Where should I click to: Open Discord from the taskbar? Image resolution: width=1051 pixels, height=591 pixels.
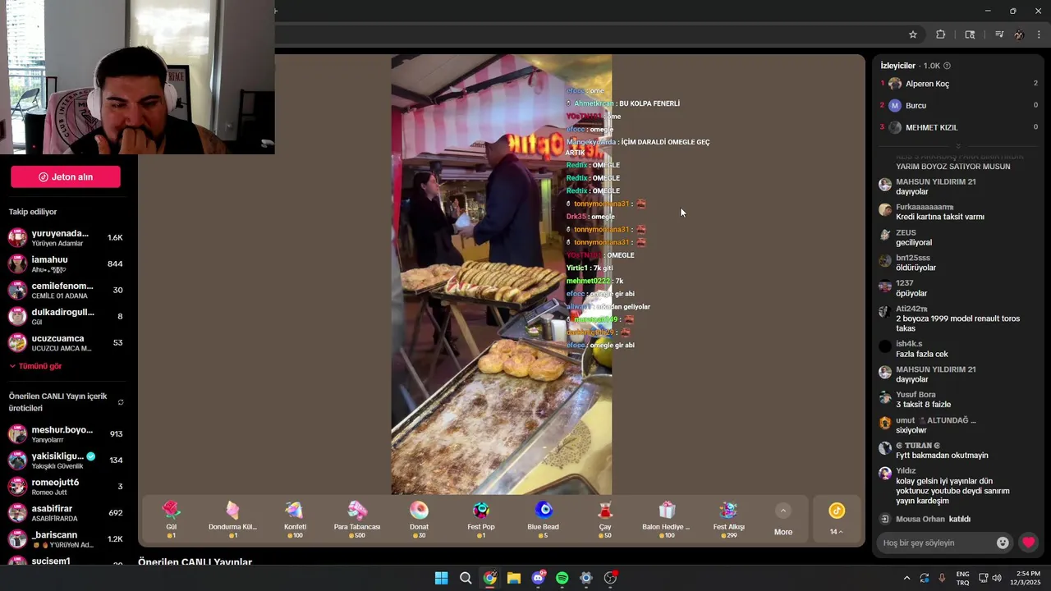(538, 578)
